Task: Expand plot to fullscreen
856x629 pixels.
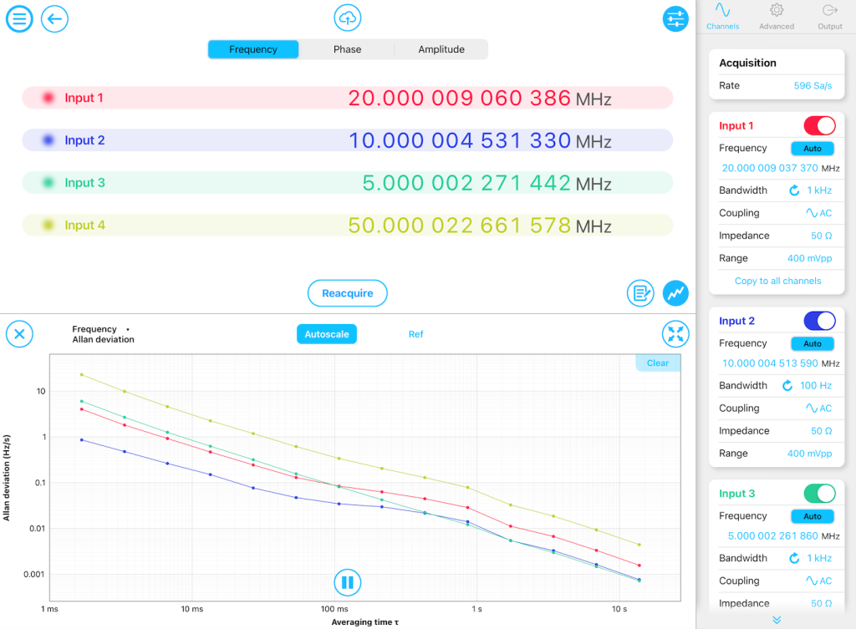Action: pos(675,335)
